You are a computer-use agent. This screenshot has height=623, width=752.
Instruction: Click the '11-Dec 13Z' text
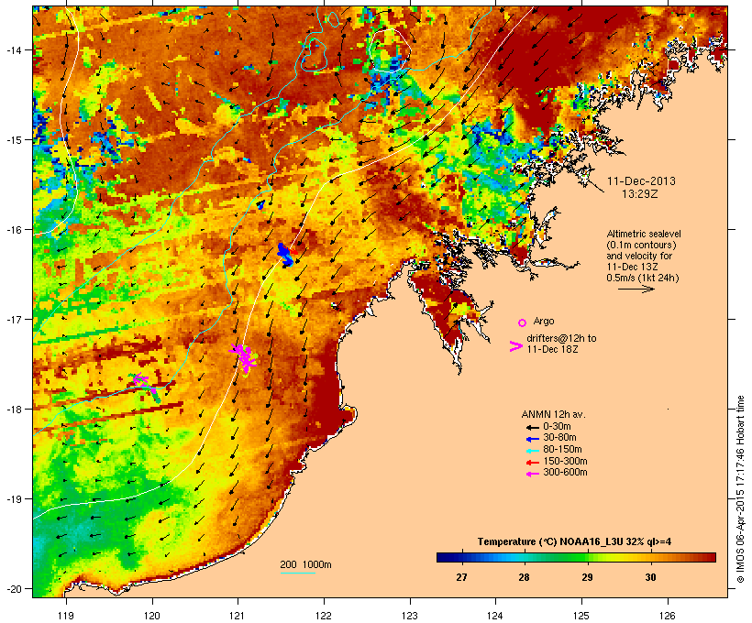coord(632,267)
